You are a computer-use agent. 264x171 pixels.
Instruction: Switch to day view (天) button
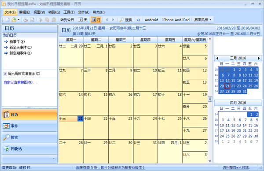pyautogui.click(x=83, y=20)
